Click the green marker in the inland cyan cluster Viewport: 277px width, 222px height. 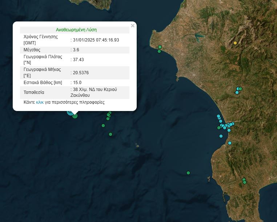pyautogui.click(x=240, y=89)
